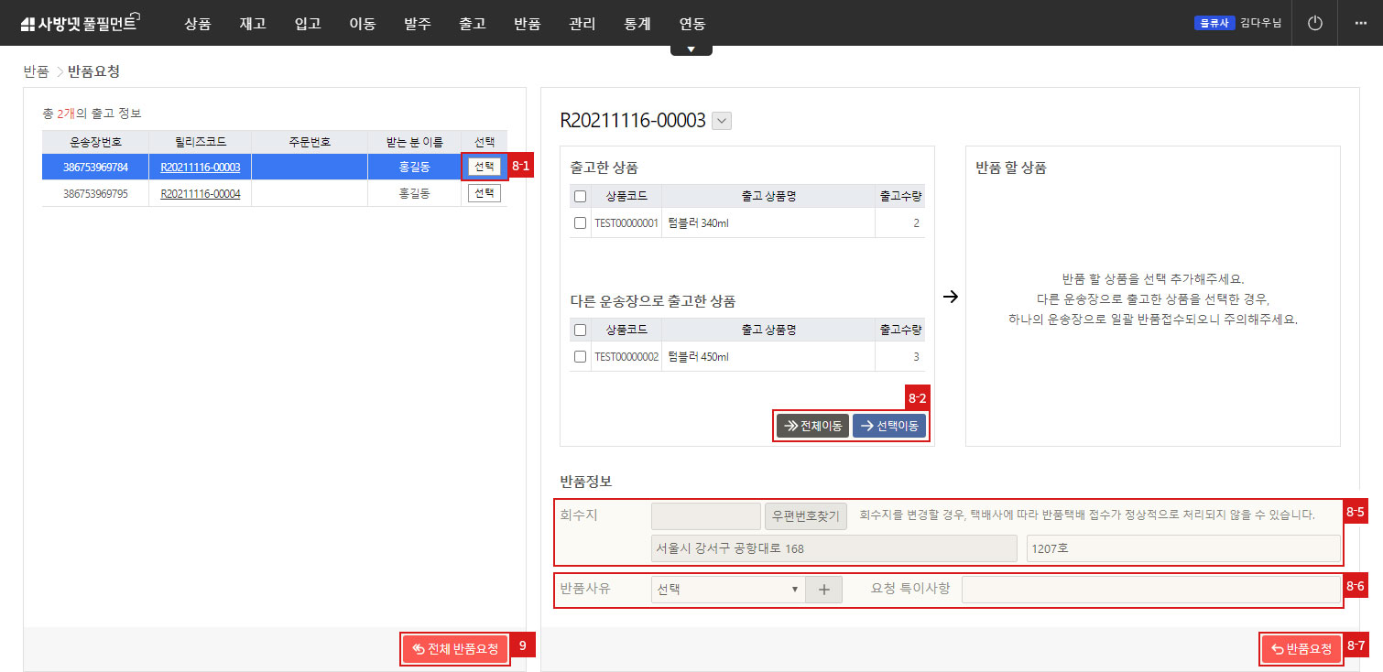Open the 출고 menu in top navigation

[473, 24]
